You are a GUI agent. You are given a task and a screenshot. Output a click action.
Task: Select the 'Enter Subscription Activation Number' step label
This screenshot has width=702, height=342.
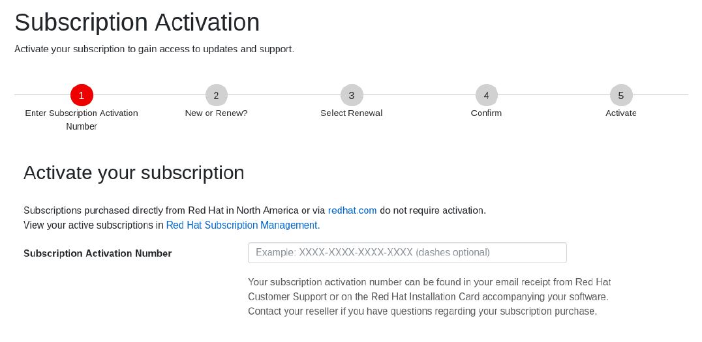(82, 119)
